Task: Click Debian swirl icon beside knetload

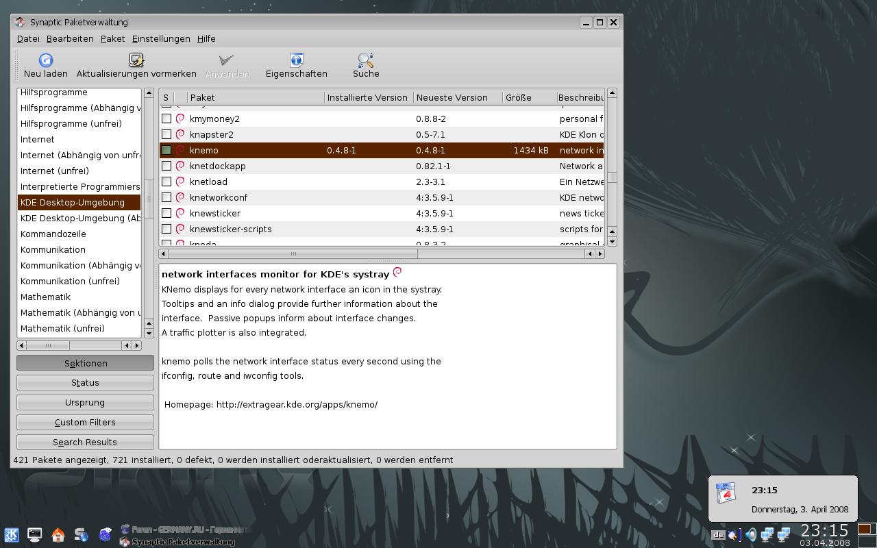Action: (x=181, y=182)
